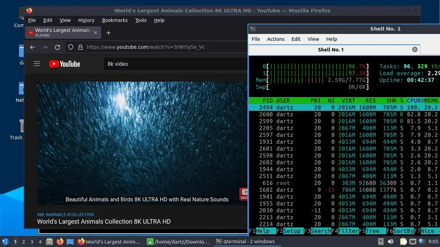Screen dimensions: 440x247
Task: Switch to workspace 1
Action: point(15,242)
